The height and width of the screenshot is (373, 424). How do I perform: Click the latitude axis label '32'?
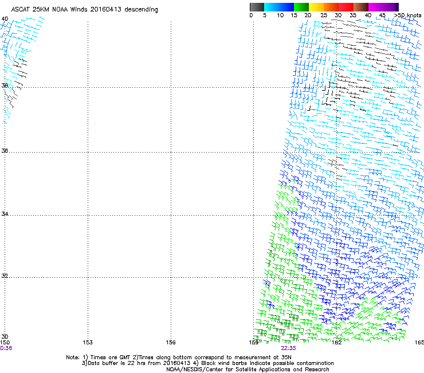pos(5,276)
